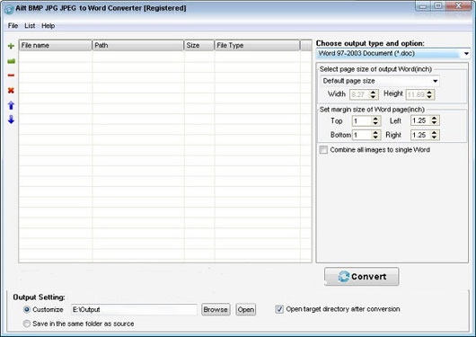
Task: Click the green add-folder icon
Action: tap(12, 61)
